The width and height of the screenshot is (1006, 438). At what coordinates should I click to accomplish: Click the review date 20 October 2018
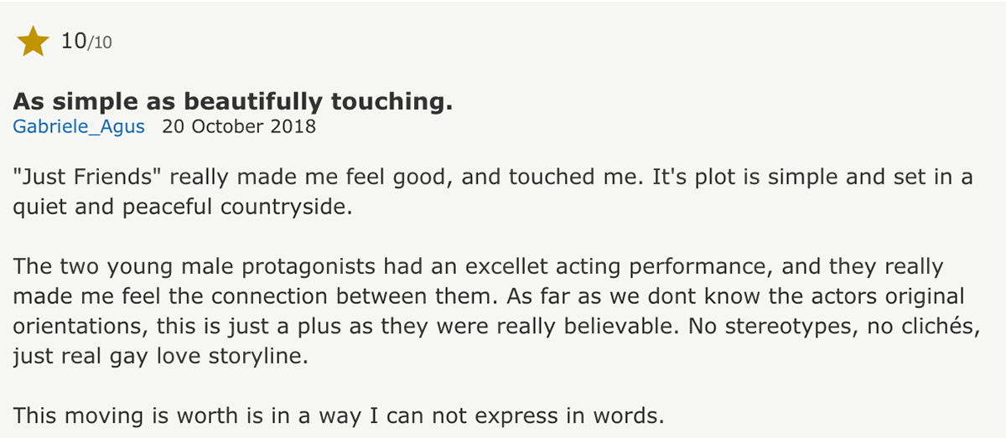(240, 127)
